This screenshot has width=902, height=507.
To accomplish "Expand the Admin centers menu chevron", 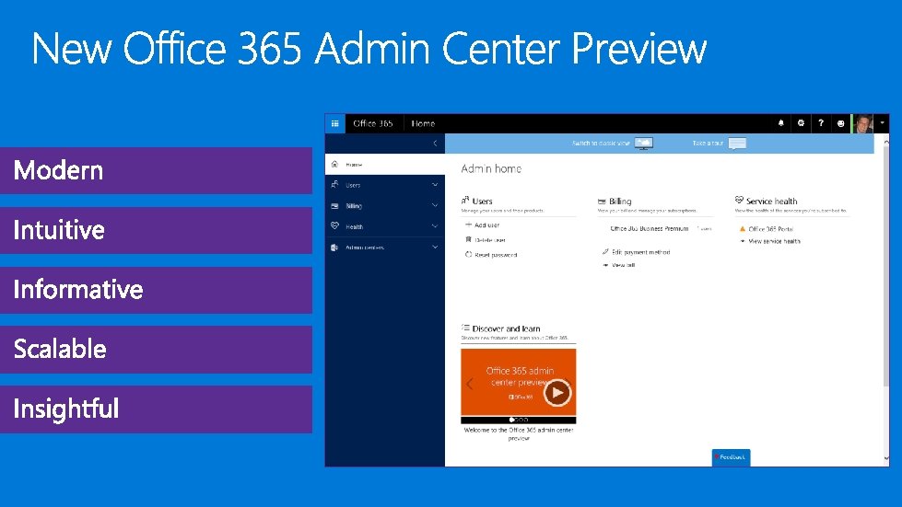I will pyautogui.click(x=435, y=247).
